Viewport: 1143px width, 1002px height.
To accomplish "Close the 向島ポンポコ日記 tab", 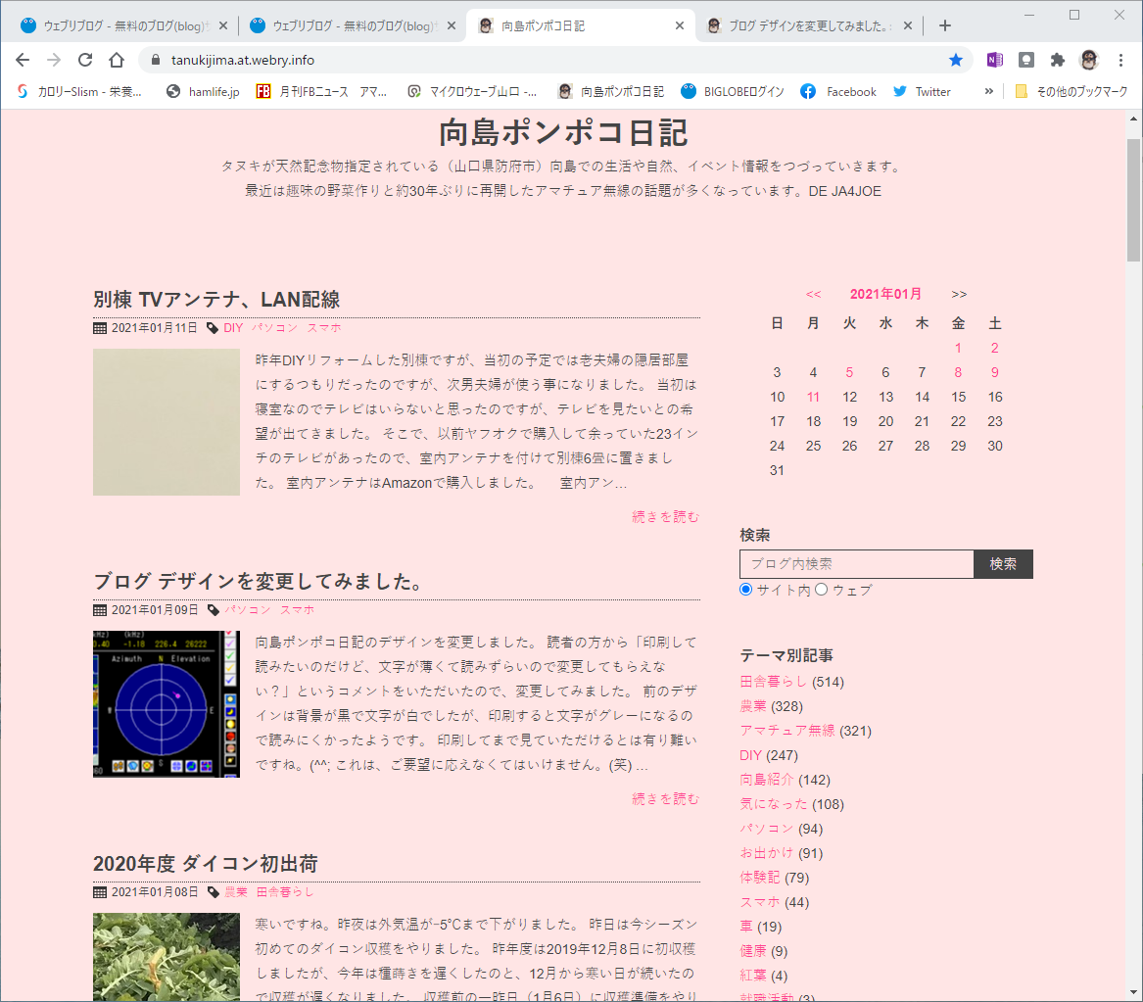I will click(680, 25).
